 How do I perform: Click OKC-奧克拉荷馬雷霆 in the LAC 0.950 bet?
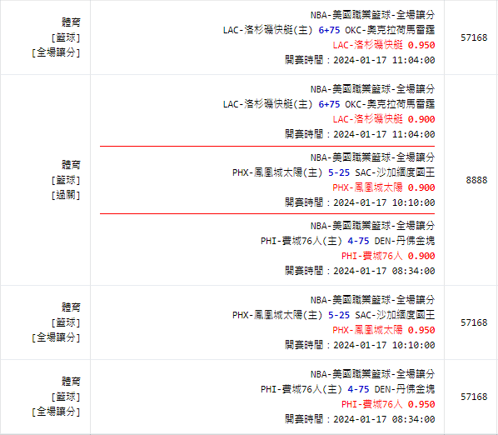390,30
